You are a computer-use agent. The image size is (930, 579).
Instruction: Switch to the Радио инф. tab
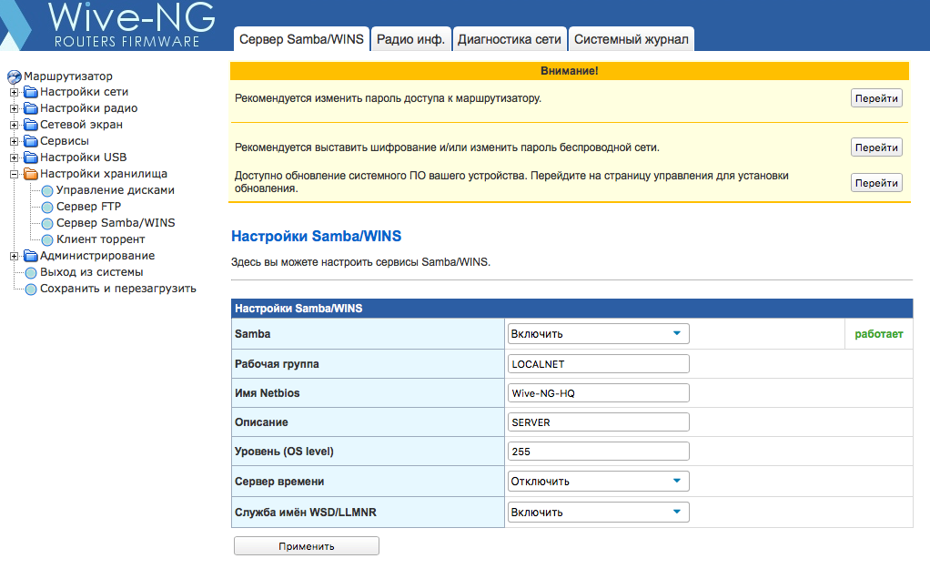pos(410,39)
